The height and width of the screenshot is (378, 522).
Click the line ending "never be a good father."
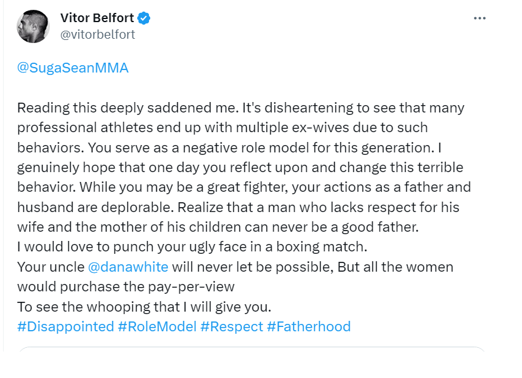217,227
